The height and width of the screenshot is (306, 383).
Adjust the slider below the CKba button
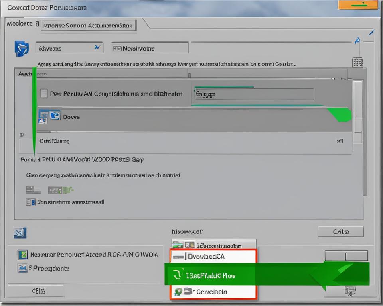point(346,256)
